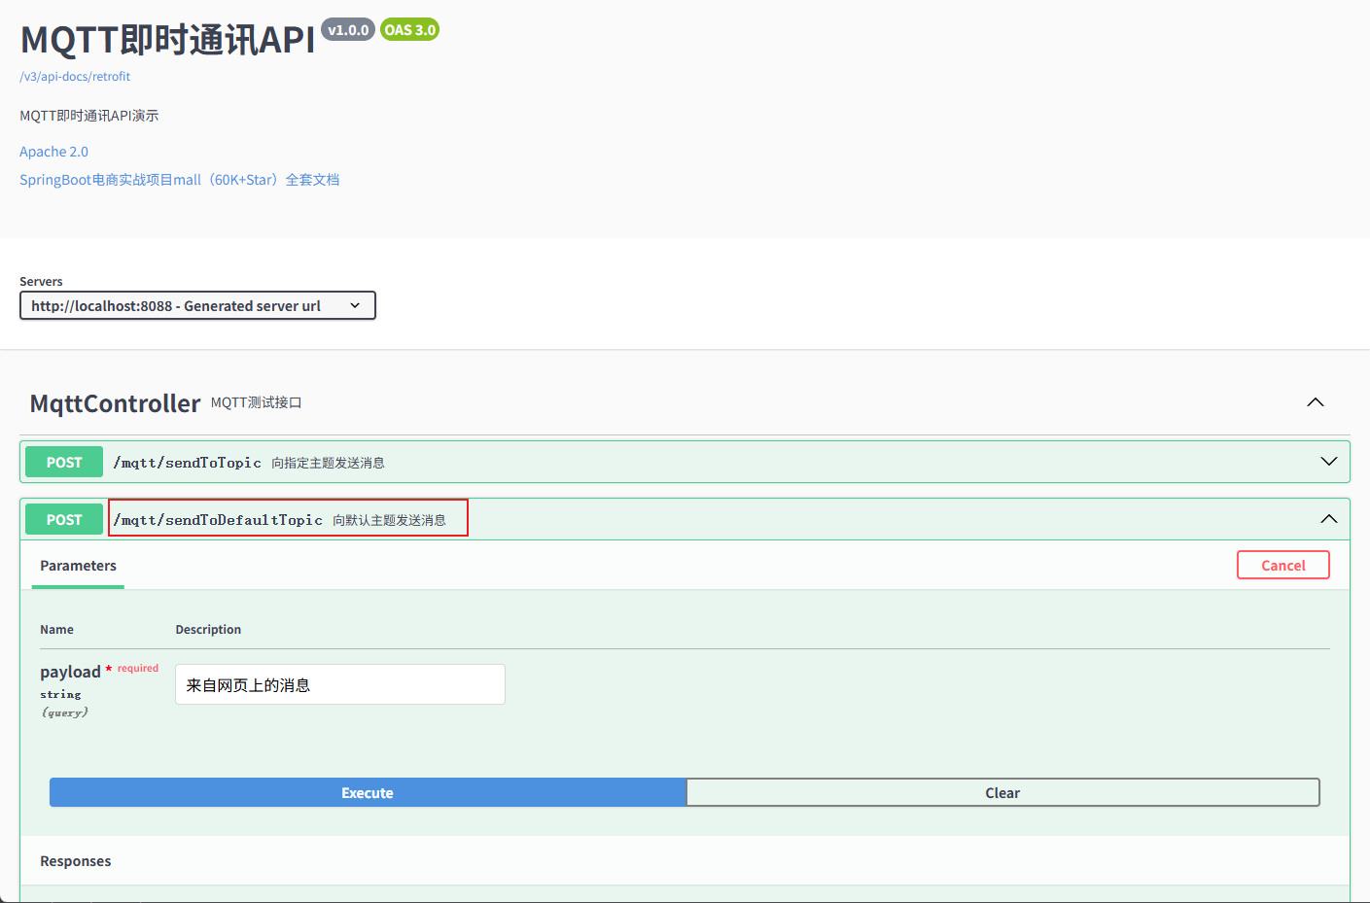
Task: Focus the payload text input field
Action: click(339, 685)
